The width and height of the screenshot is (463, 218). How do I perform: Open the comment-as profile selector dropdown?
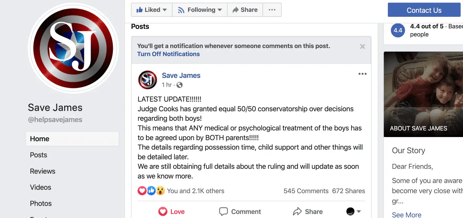click(353, 212)
